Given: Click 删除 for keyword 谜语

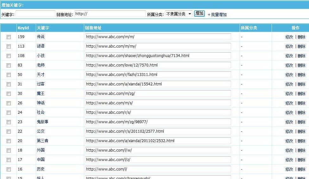Looking at the screenshot, I should [301, 46].
